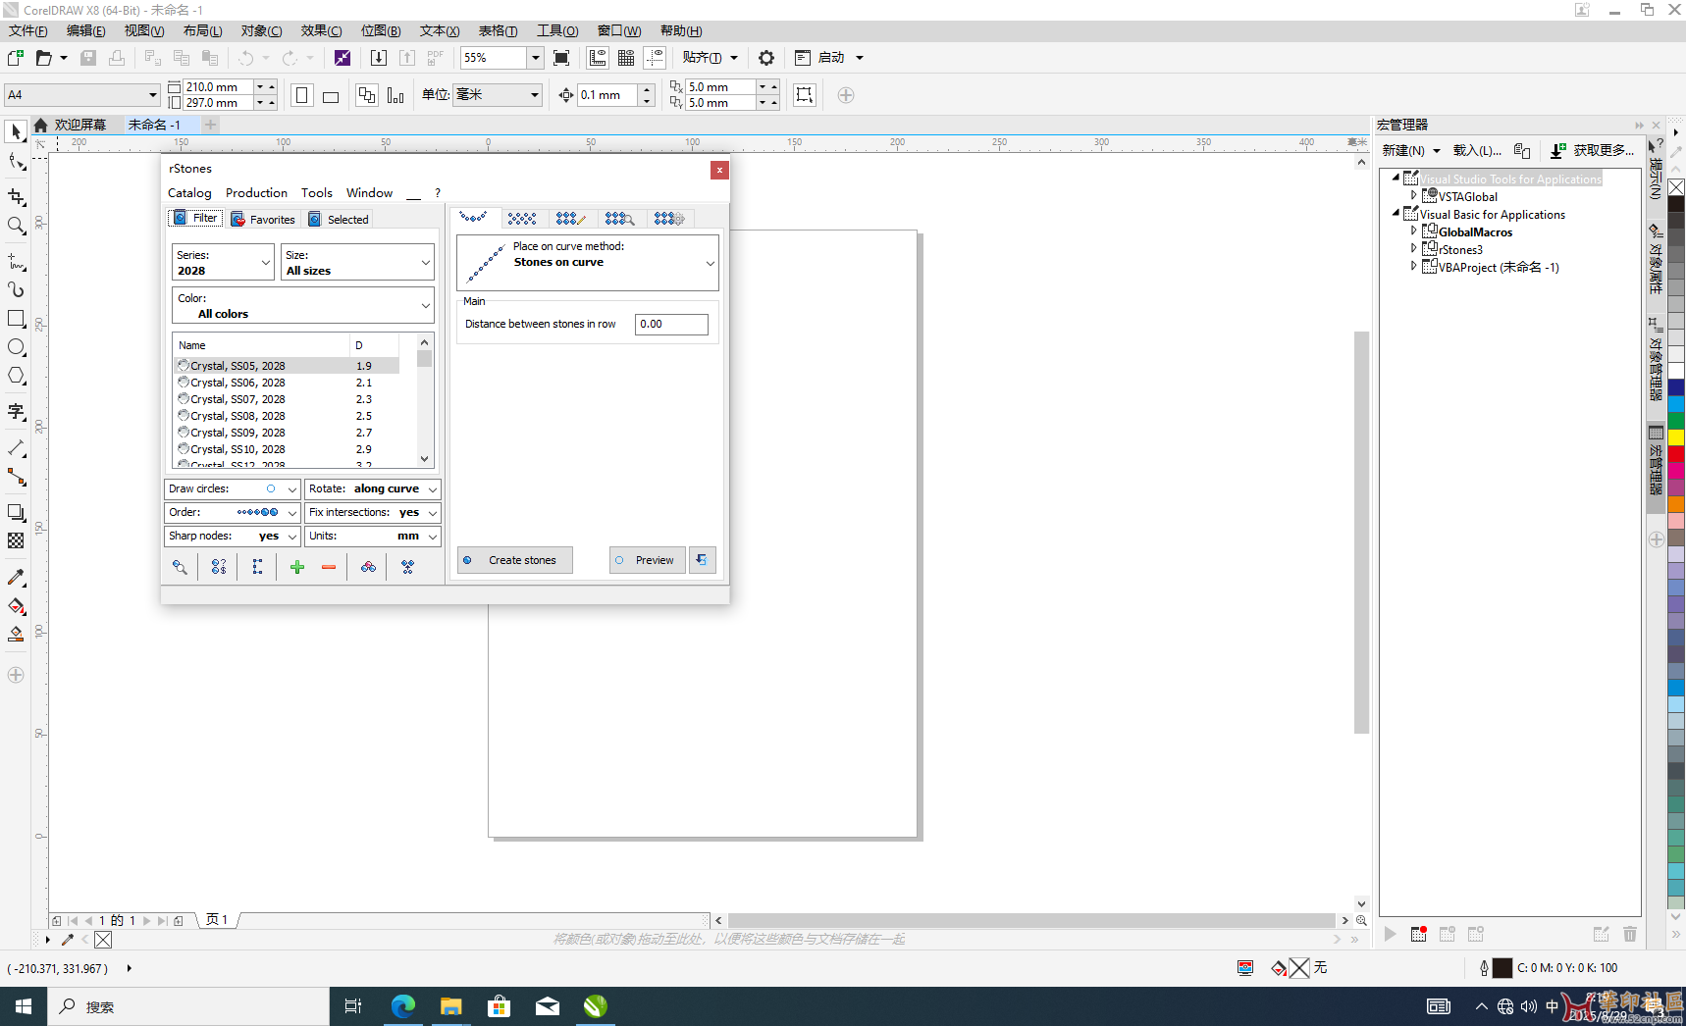The height and width of the screenshot is (1026, 1686).
Task: Click 获取更多 in macro manager
Action: (x=1593, y=150)
